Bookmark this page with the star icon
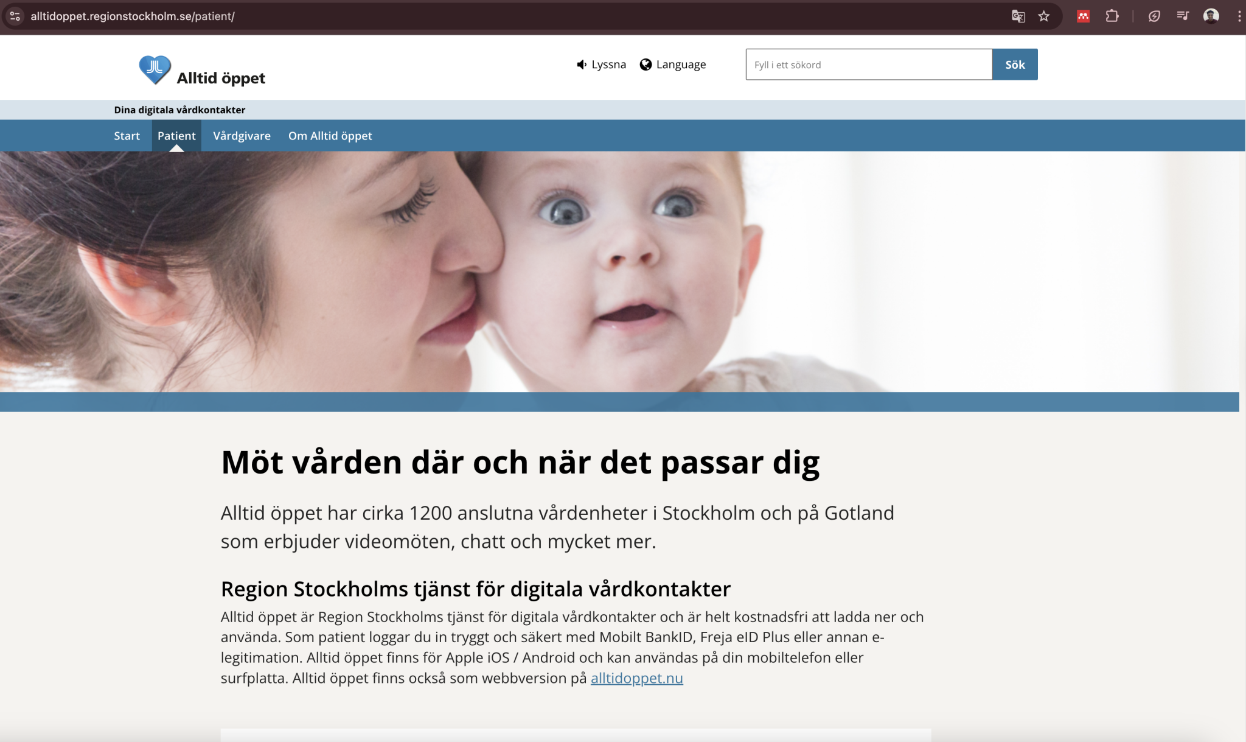Image resolution: width=1246 pixels, height=742 pixels. coord(1044,16)
